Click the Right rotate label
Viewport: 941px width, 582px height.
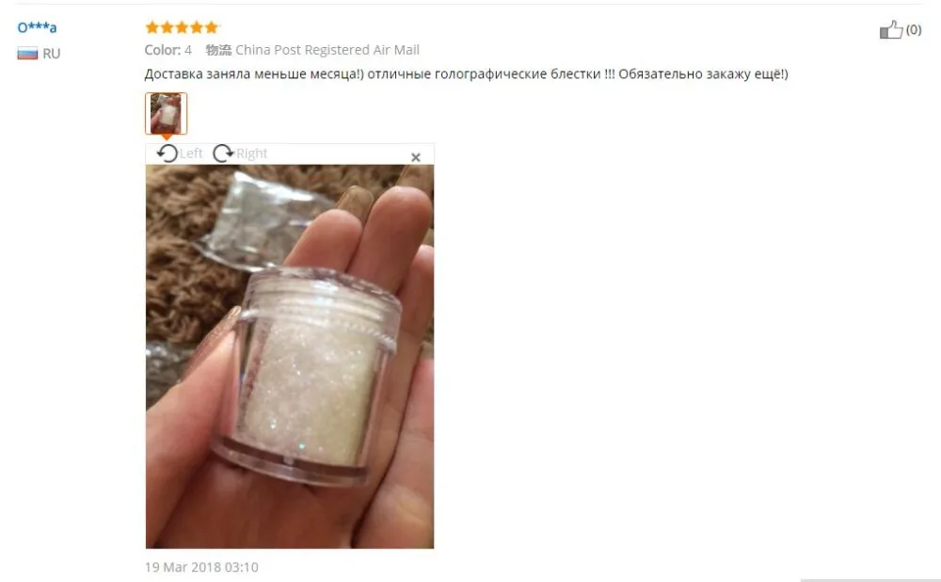[251, 154]
